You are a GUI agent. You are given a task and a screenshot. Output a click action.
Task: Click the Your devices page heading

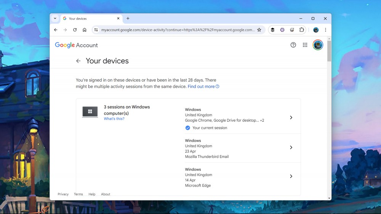(x=107, y=61)
